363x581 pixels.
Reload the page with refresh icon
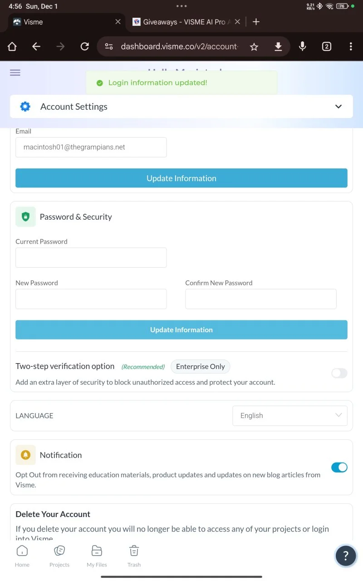(x=84, y=46)
